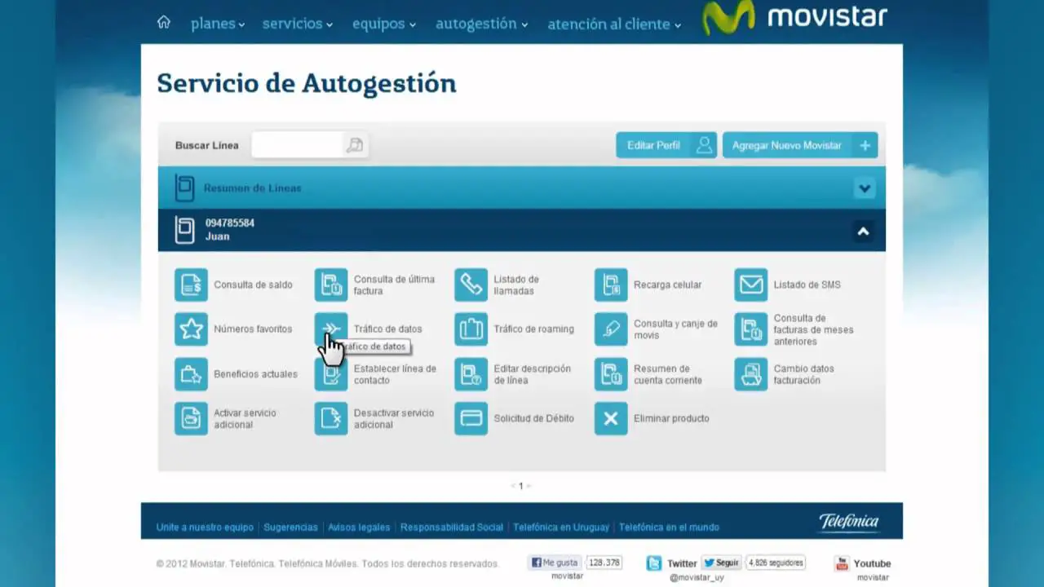Click the phone icon beside Resumen de Líneas

185,188
